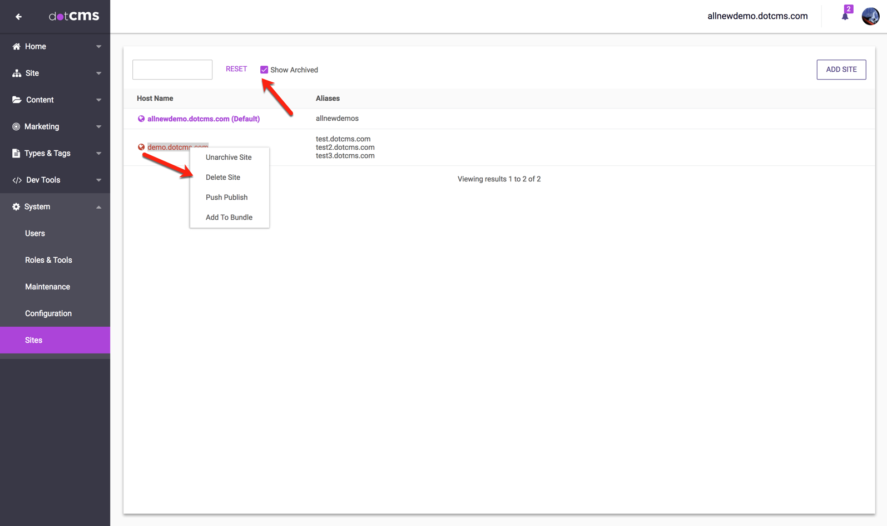Open the notifications bell icon
This screenshot has width=887, height=526.
[845, 16]
